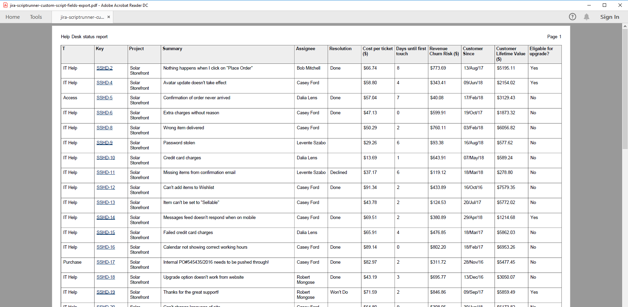The height and width of the screenshot is (307, 628).
Task: Click the Acrobat PDF icon in title bar
Action: click(5, 5)
